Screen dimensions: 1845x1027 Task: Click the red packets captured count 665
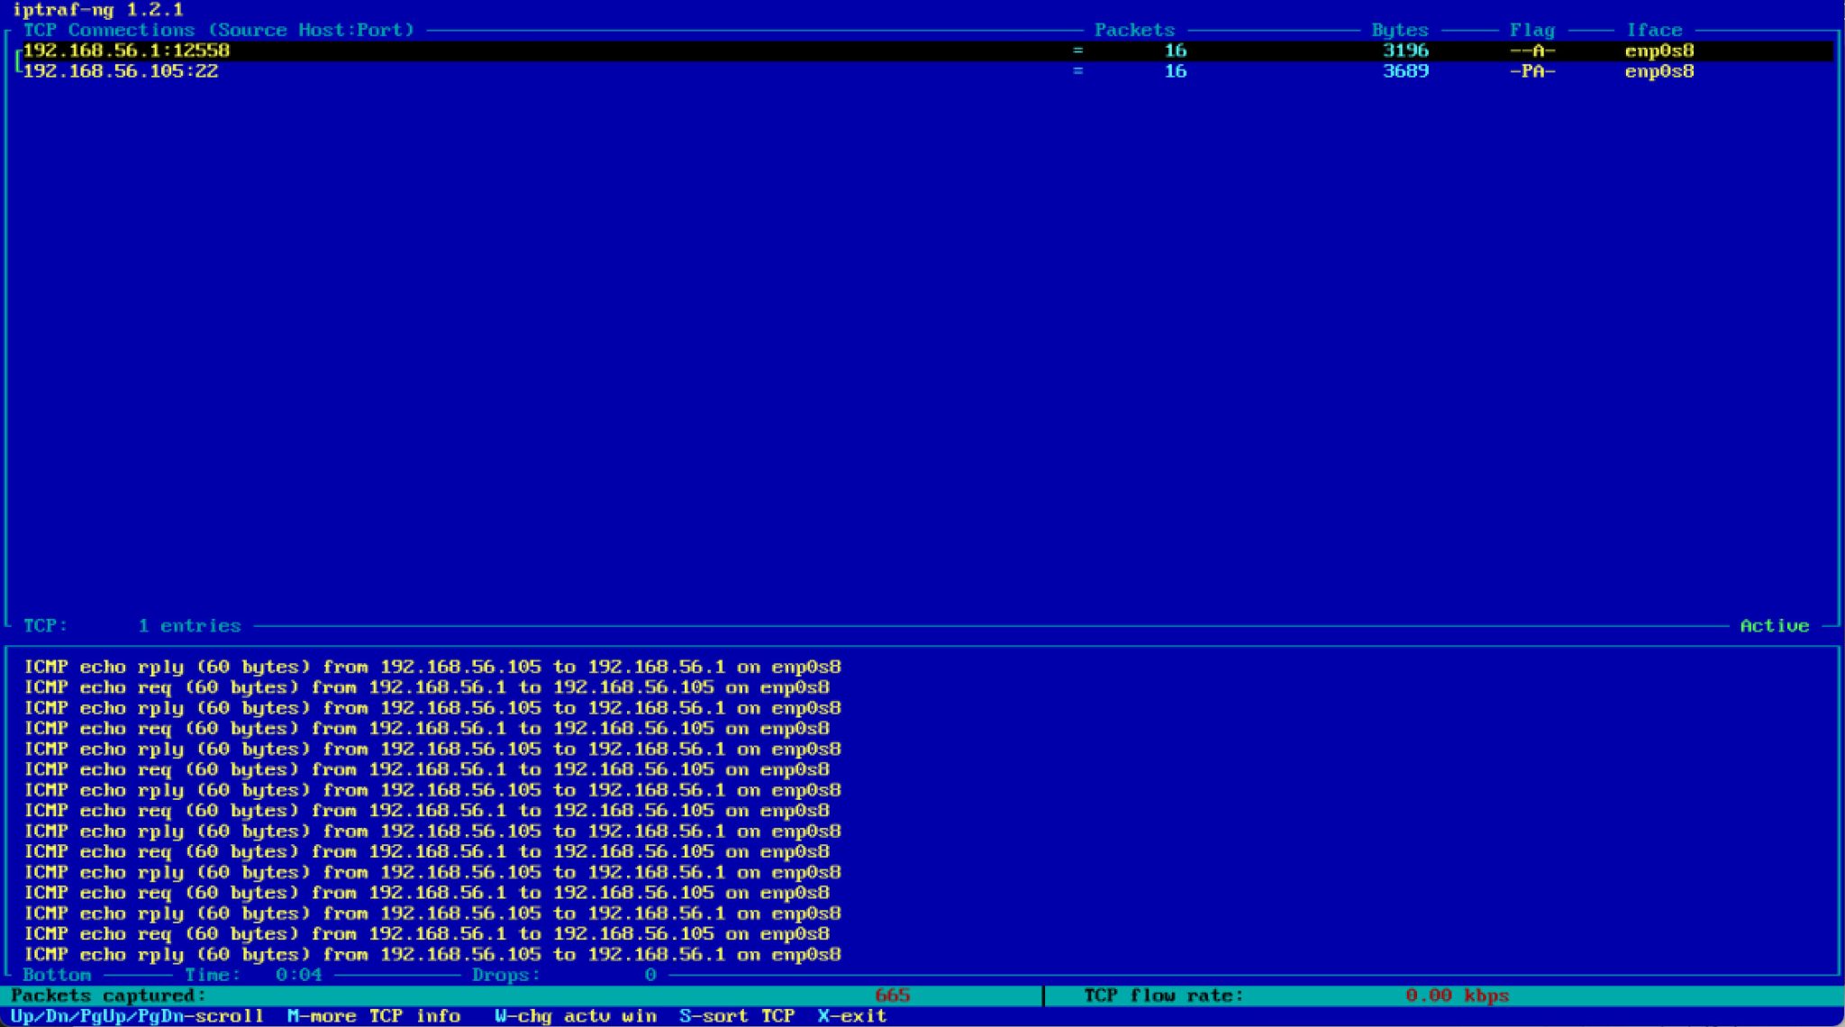tap(892, 995)
